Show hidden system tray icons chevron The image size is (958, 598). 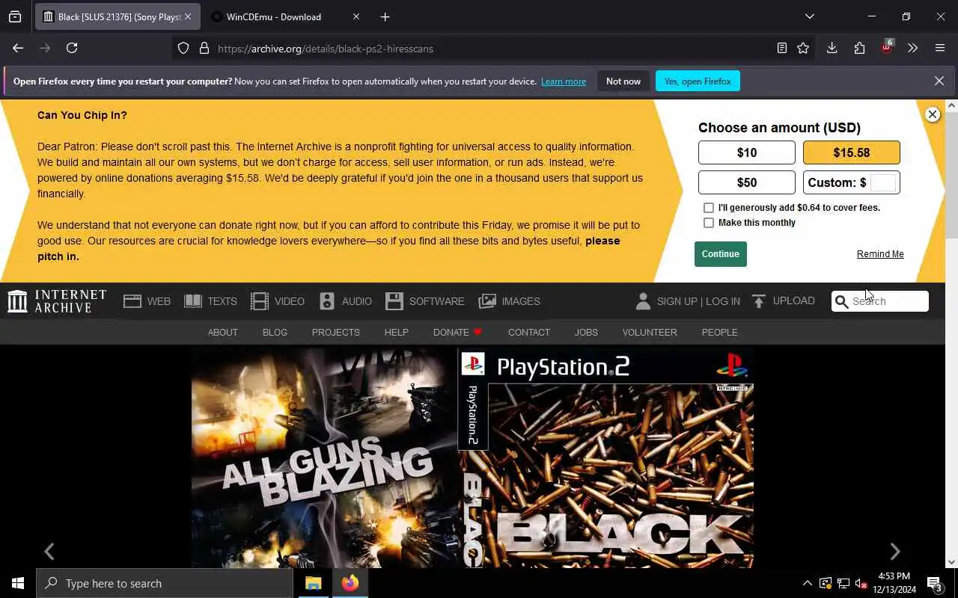click(807, 583)
